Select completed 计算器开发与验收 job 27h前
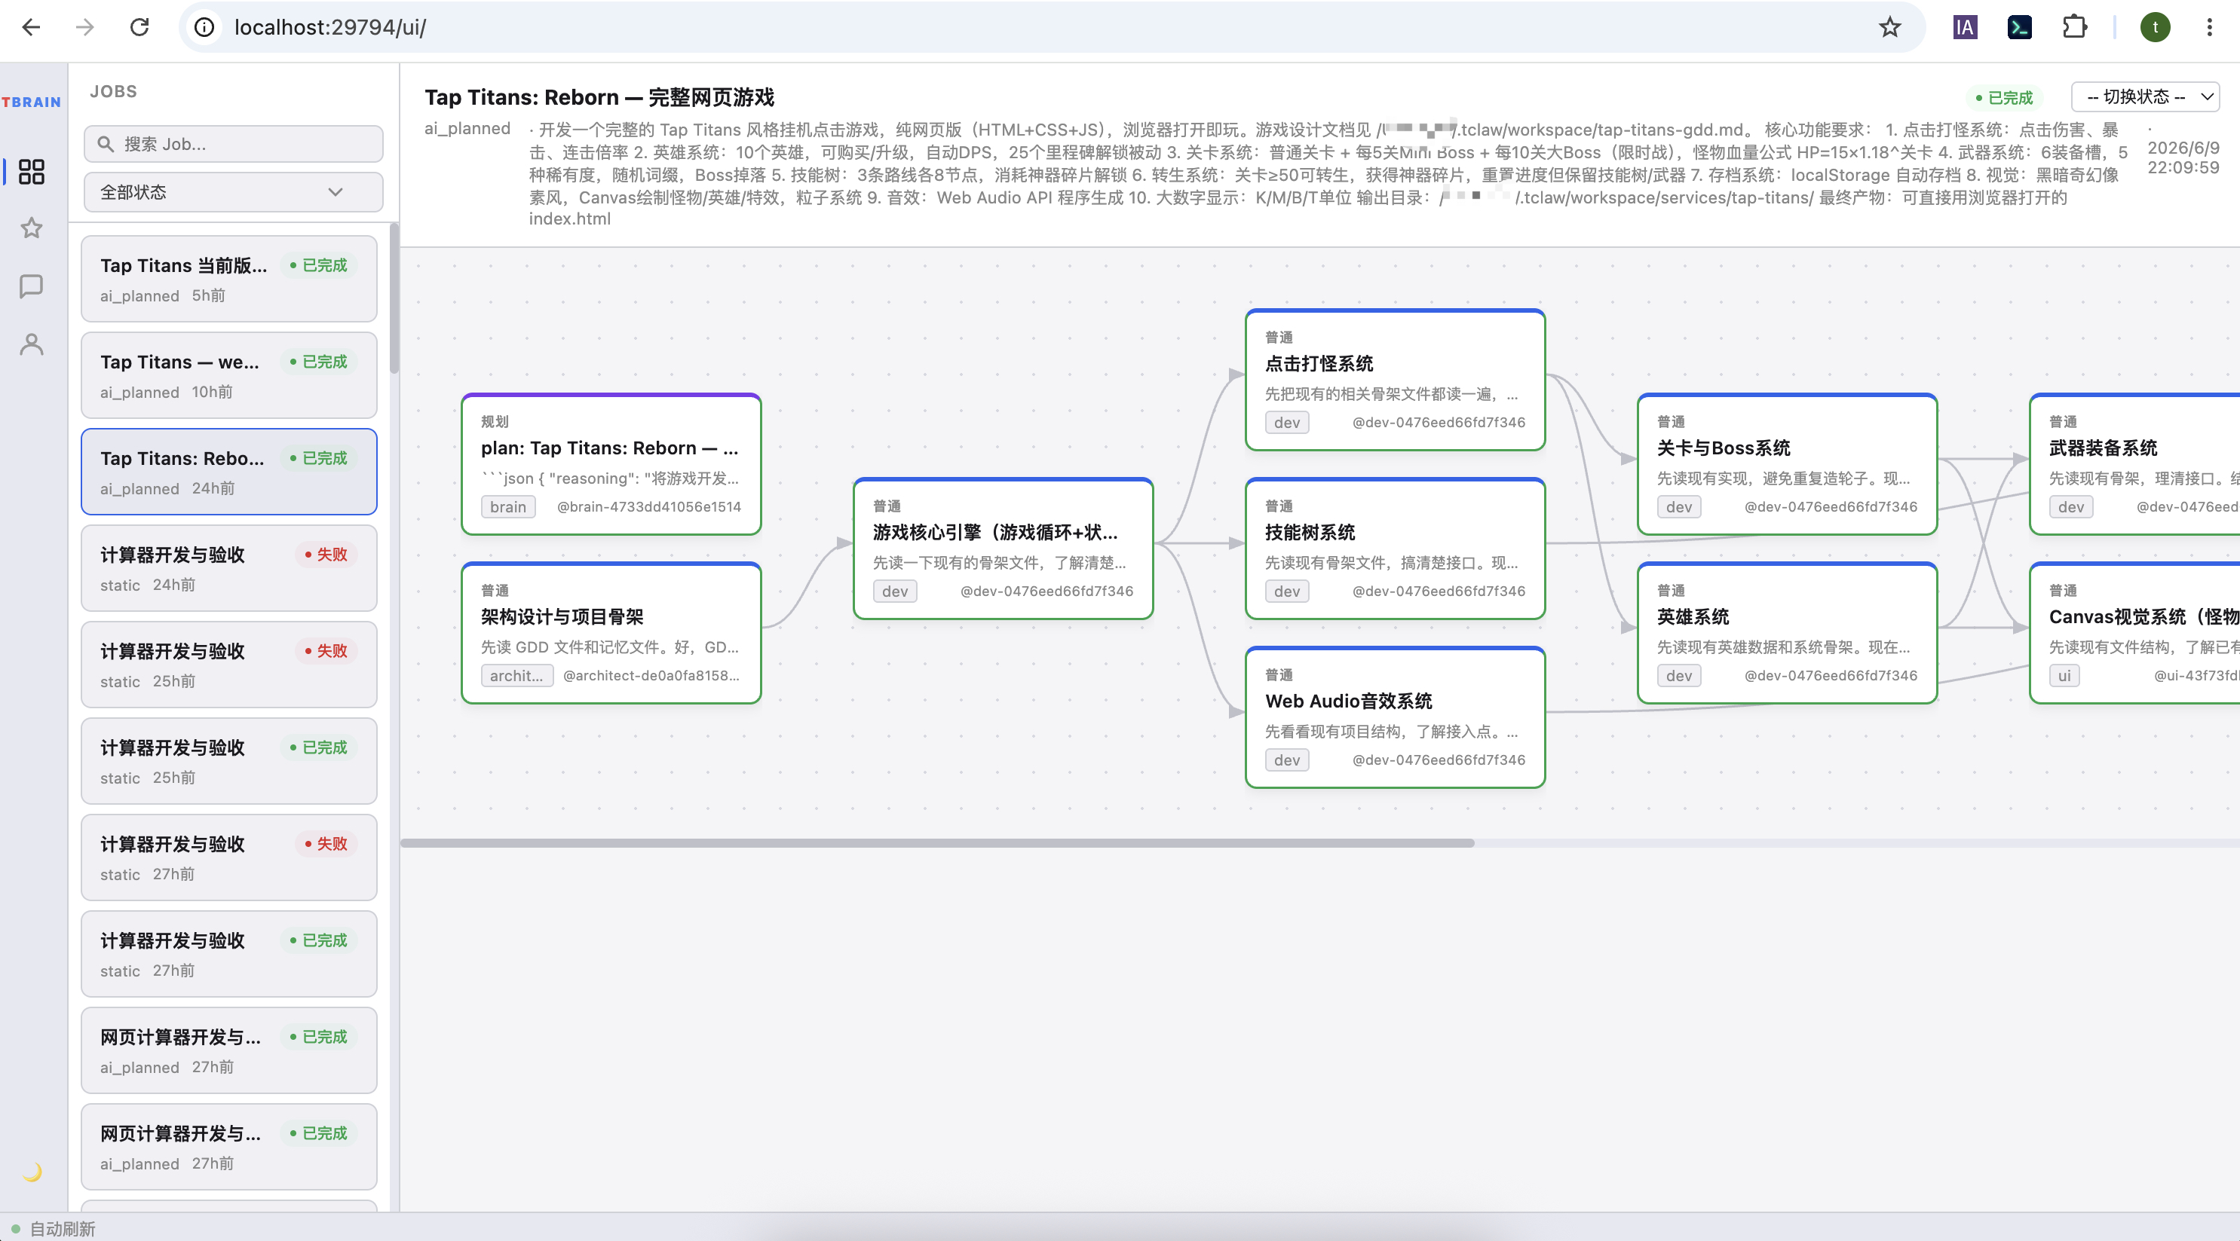The width and height of the screenshot is (2240, 1241). tap(228, 954)
